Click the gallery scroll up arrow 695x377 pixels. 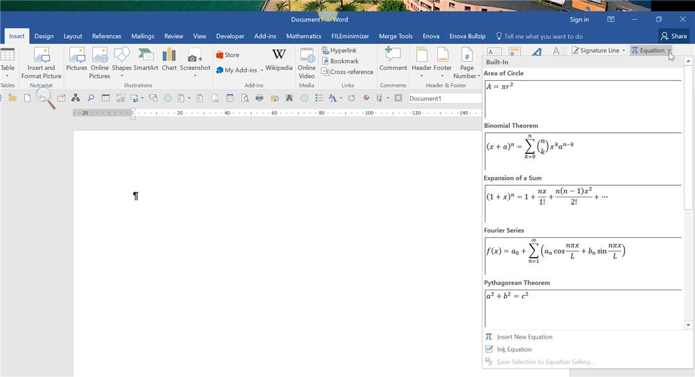pos(688,61)
